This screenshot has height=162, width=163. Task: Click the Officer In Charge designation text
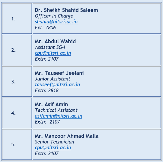[x=54, y=16]
